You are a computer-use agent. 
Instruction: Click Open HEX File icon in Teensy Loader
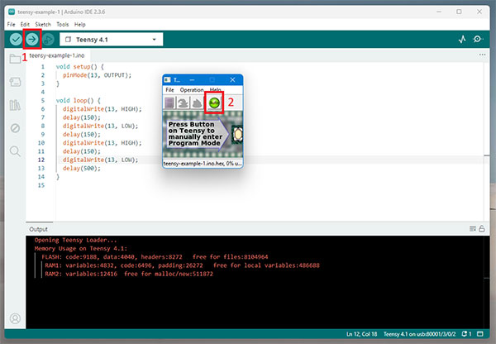coord(169,103)
